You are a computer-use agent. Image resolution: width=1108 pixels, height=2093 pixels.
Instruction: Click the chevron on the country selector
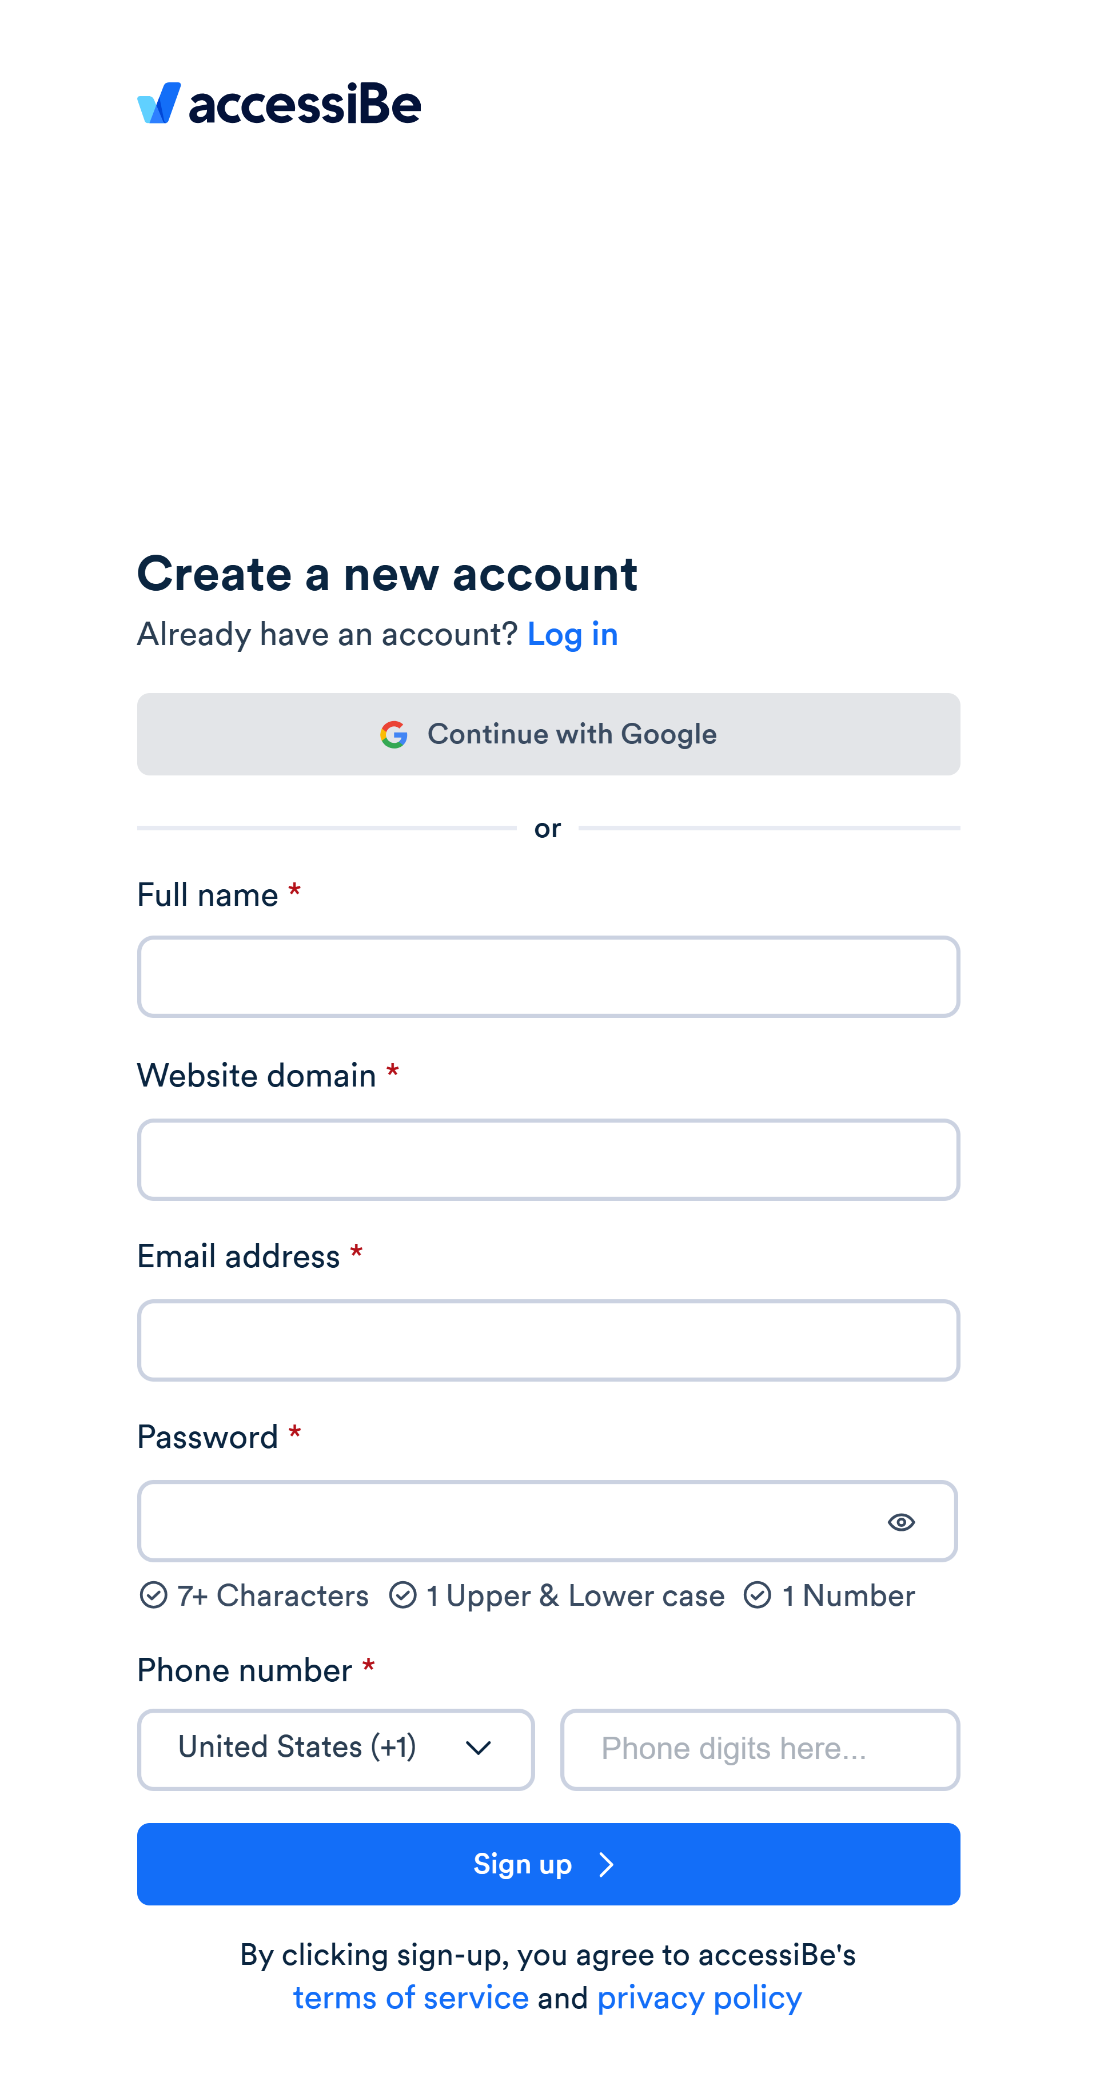pos(477,1749)
